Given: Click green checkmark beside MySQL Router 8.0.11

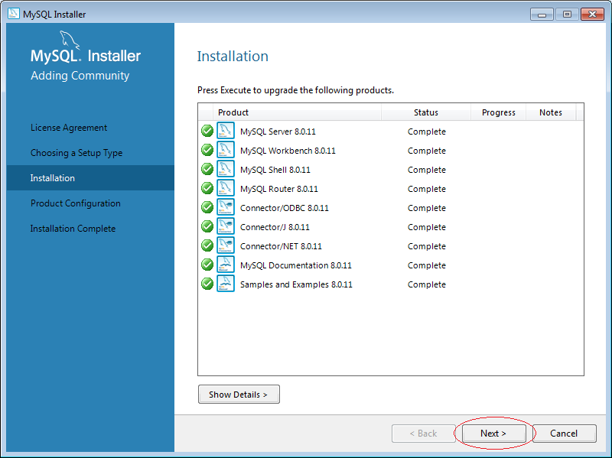Looking at the screenshot, I should [x=207, y=188].
